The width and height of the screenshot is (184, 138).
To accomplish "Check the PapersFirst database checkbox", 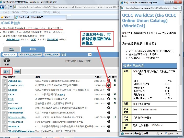I will [x=5, y=108].
